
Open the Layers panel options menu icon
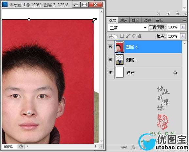(184, 20)
